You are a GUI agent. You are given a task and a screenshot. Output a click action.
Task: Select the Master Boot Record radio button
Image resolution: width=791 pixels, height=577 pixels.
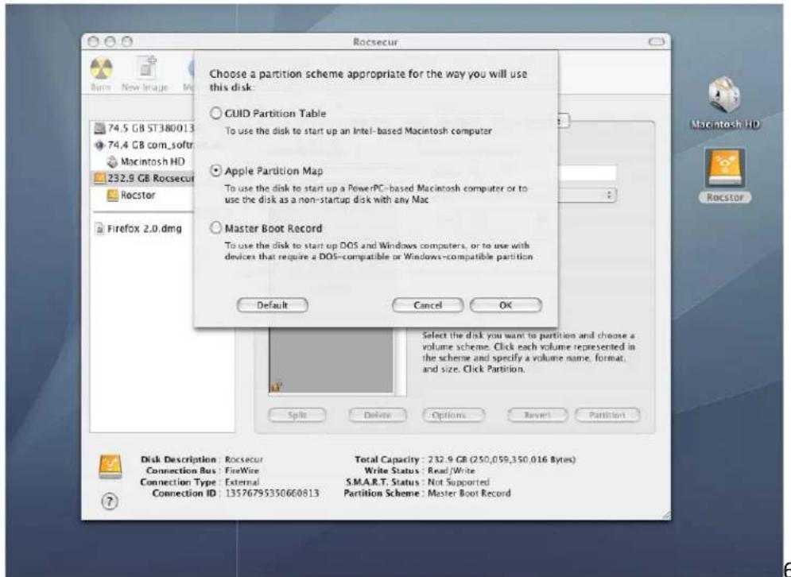click(x=216, y=228)
